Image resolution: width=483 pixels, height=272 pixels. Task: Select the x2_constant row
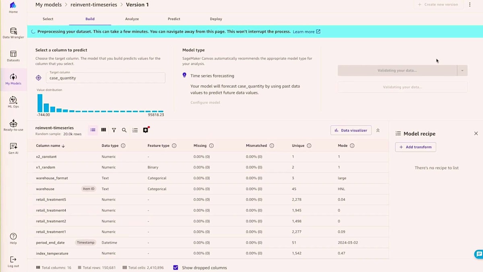coord(208,156)
